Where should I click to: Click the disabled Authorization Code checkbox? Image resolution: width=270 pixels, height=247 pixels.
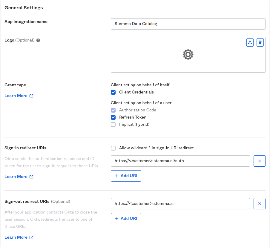113,110
